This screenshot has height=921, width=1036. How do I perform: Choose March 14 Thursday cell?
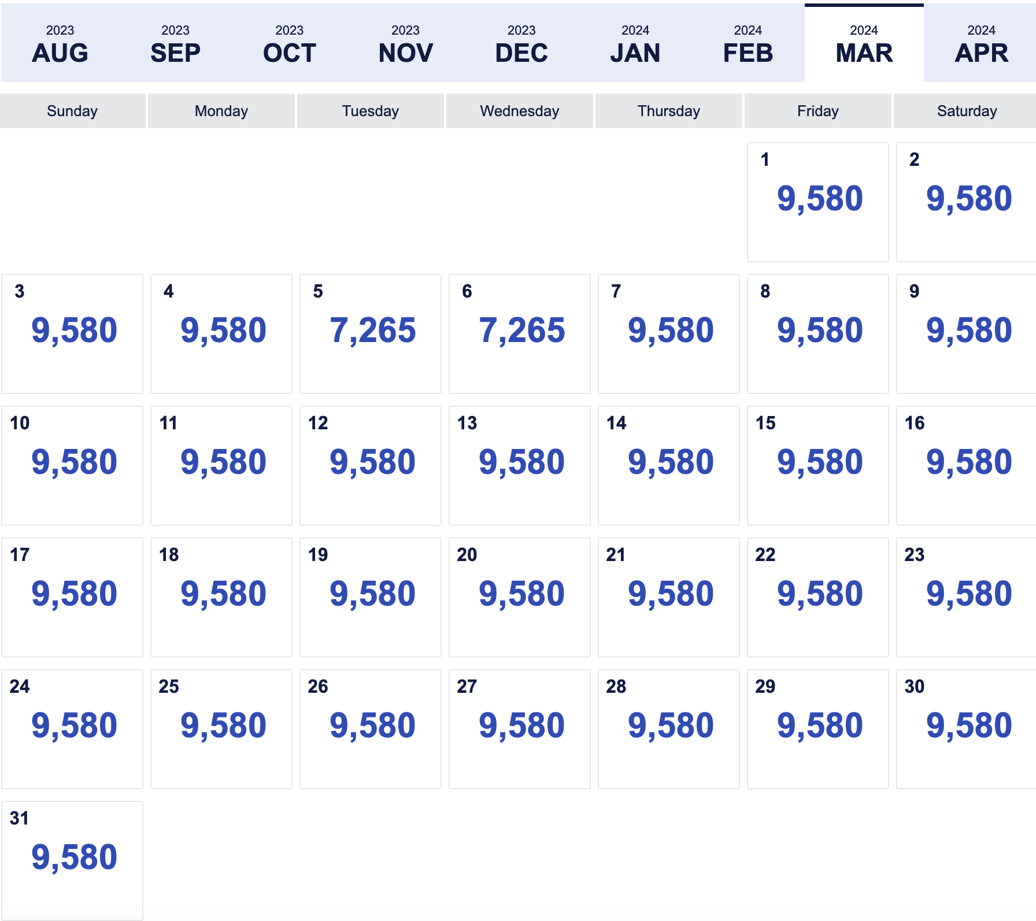tap(669, 466)
